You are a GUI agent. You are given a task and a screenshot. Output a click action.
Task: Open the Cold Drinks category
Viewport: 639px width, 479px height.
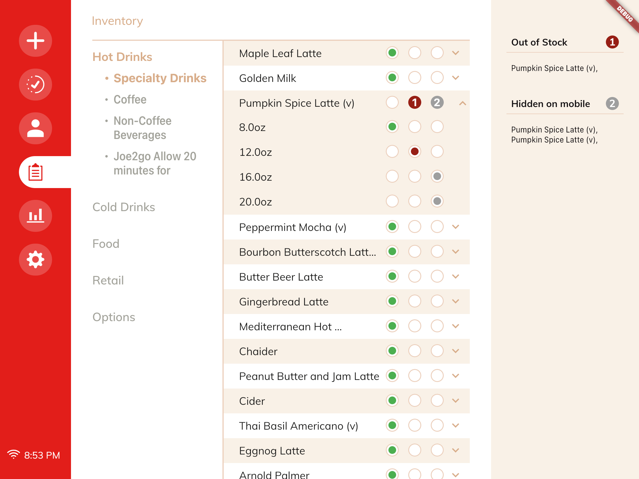[124, 207]
